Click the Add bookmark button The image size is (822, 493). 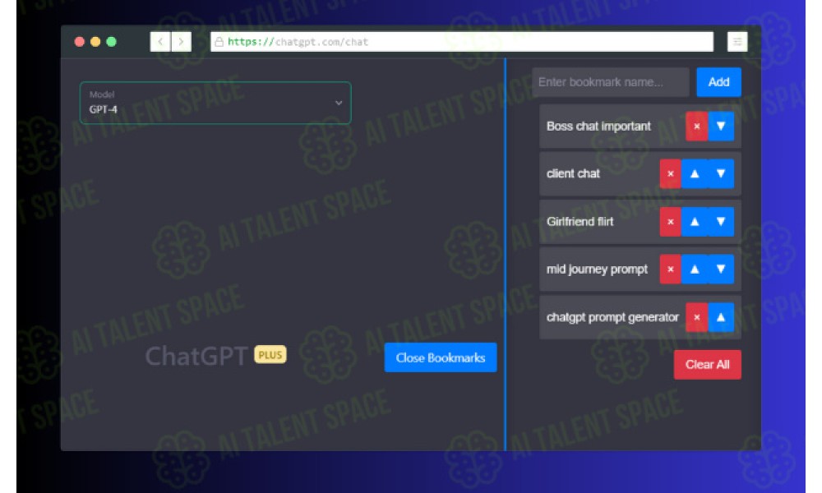(x=718, y=82)
